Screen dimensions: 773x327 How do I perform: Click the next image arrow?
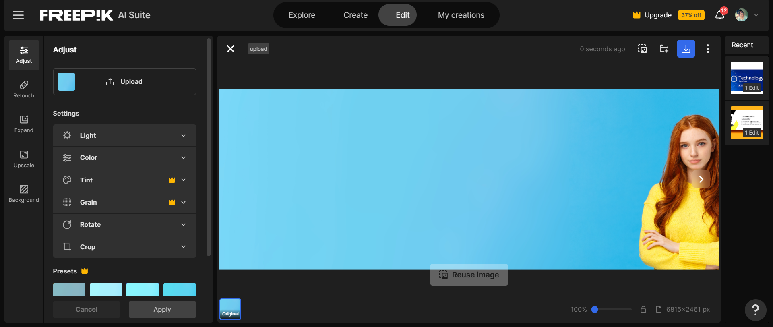[701, 179]
